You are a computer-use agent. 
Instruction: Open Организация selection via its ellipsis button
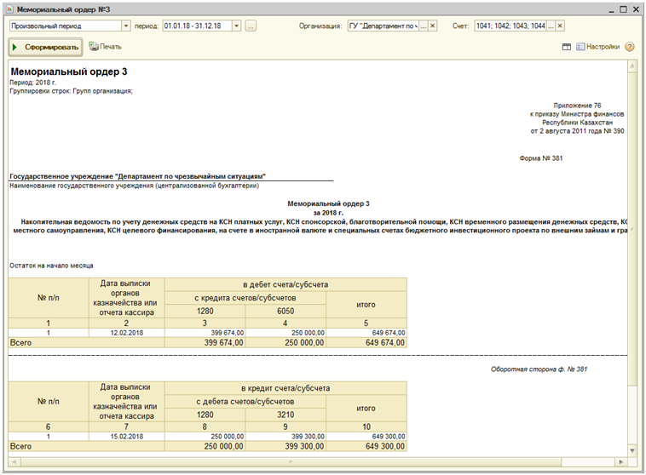[x=424, y=26]
